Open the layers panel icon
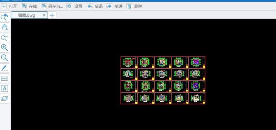 click(5, 98)
